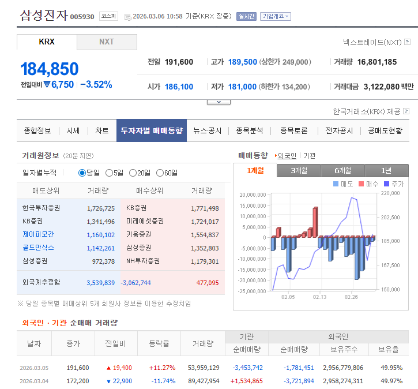Click the trading trend chart area
Image resolution: width=418 pixels, height=389 pixels.
[323, 242]
